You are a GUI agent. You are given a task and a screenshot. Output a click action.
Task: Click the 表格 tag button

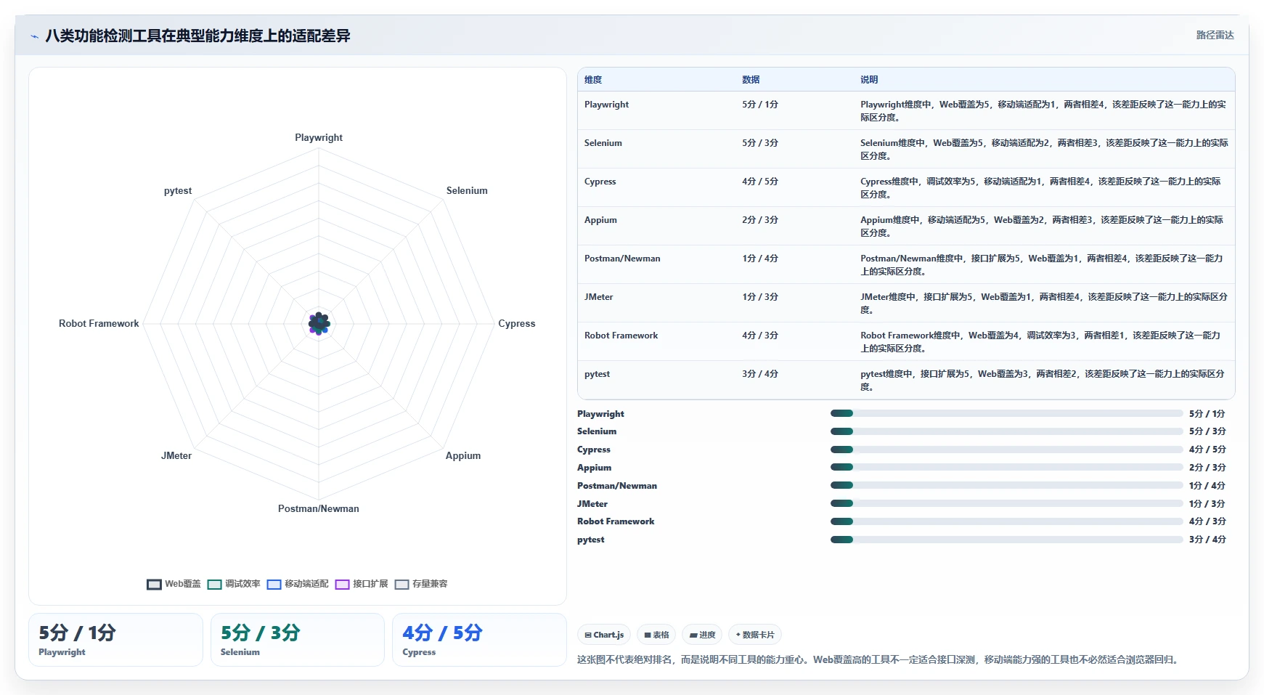click(x=656, y=635)
